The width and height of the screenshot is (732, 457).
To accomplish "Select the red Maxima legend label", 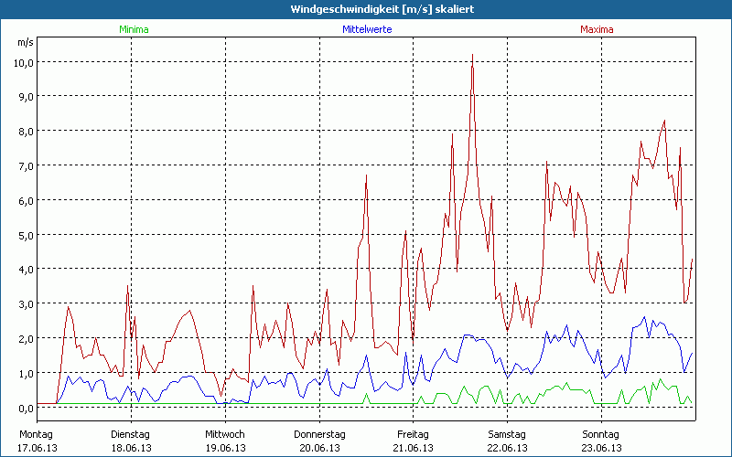I will (597, 29).
